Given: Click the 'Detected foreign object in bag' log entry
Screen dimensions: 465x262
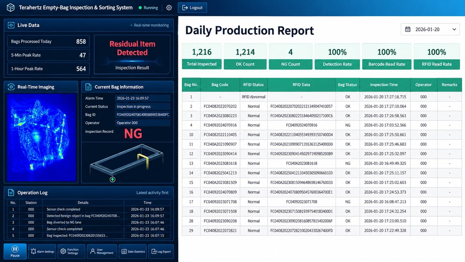Looking at the screenshot, I should (x=89, y=216).
